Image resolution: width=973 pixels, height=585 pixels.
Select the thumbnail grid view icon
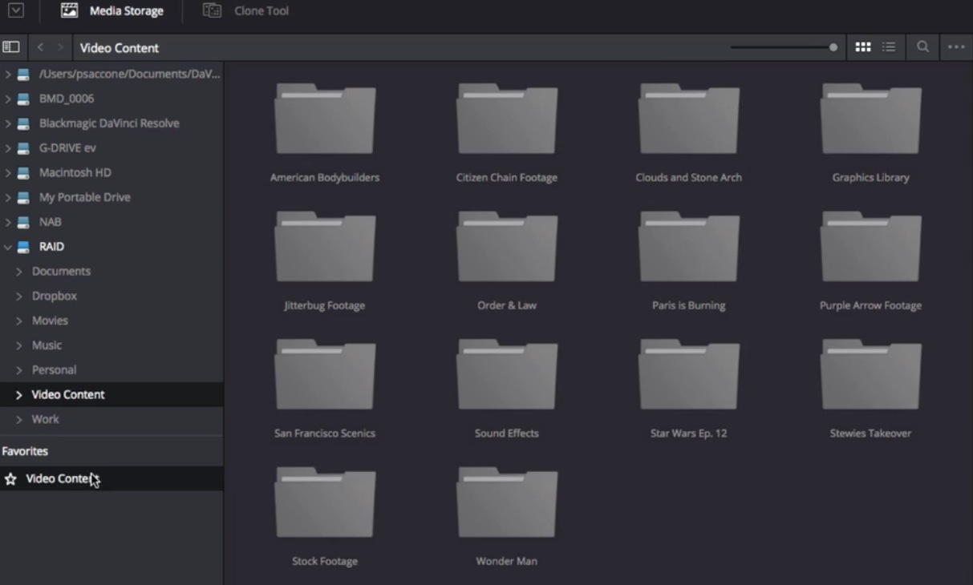(862, 46)
